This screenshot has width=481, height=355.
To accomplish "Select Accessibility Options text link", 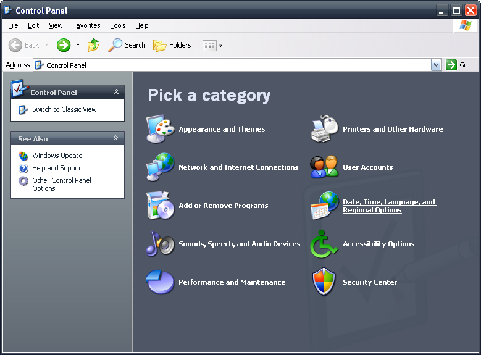I will coord(379,244).
